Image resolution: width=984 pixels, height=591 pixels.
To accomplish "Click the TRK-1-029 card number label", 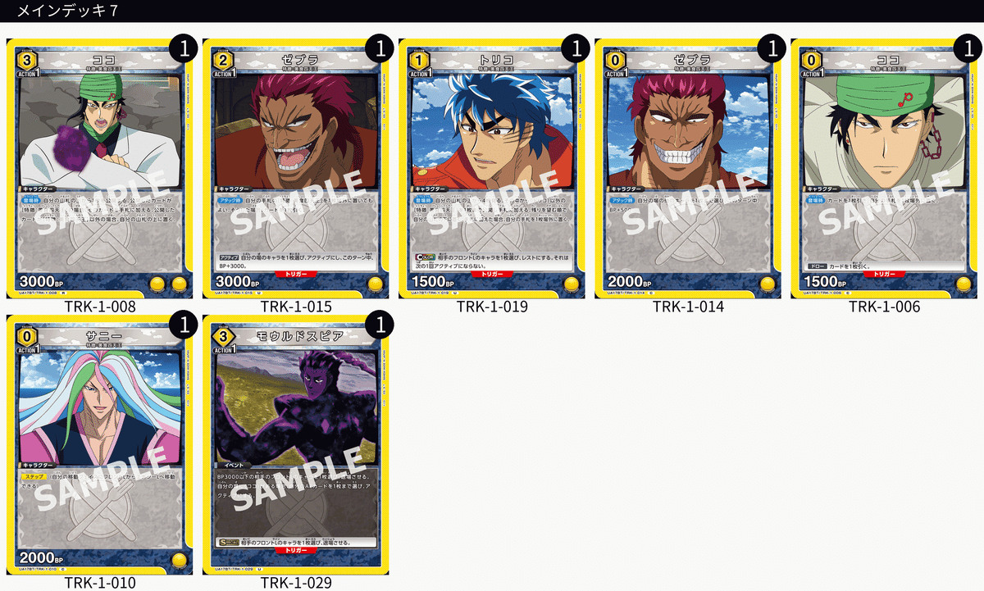I will [296, 584].
